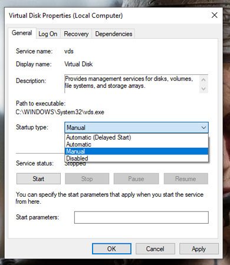This screenshot has width=230, height=265.
Task: Click the Description label
Action: click(x=31, y=81)
